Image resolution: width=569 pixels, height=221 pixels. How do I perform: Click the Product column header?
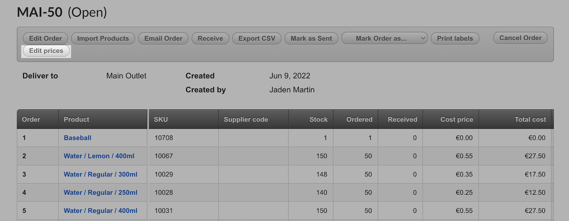click(x=76, y=119)
